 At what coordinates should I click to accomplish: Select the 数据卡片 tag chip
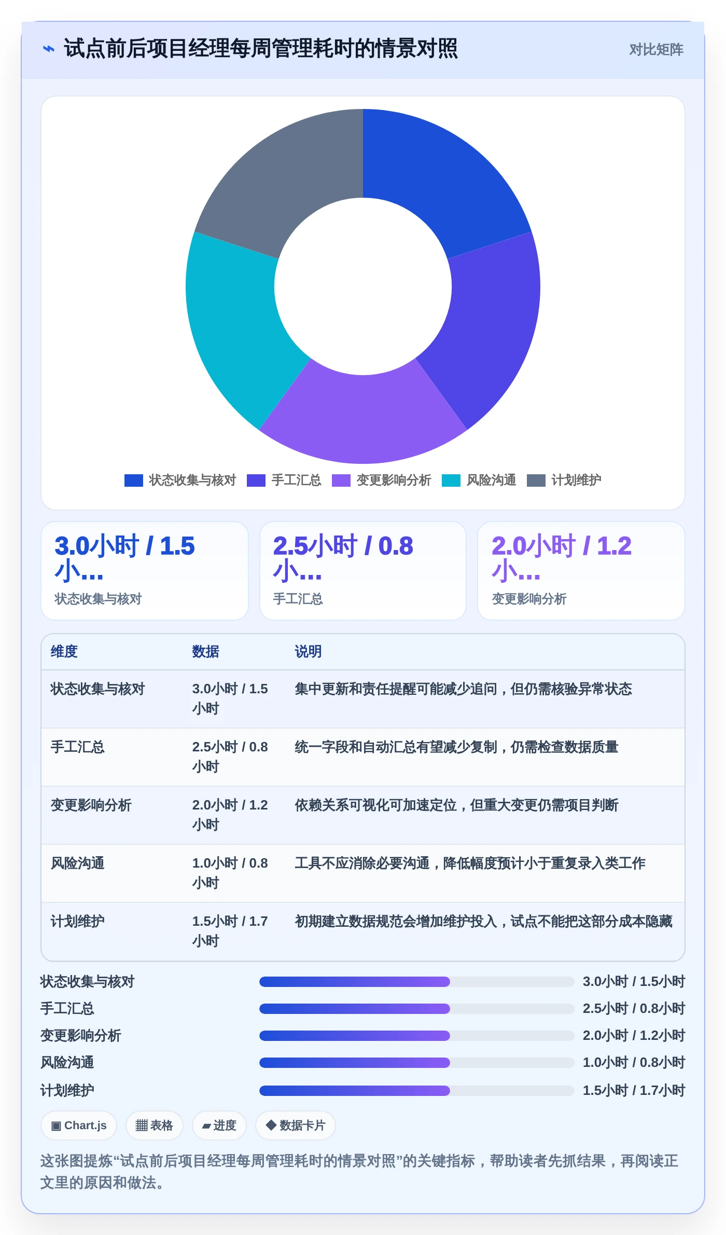(x=296, y=1126)
